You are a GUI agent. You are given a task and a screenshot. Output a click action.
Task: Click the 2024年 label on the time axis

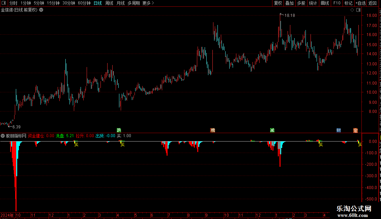pyautogui.click(x=7, y=215)
